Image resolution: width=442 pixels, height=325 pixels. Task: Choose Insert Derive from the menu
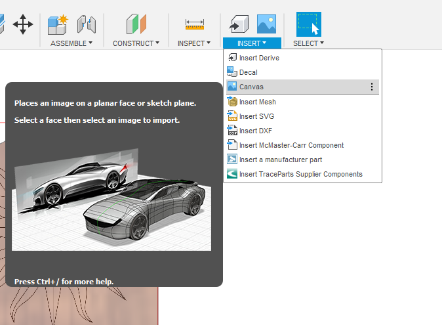tap(302, 58)
